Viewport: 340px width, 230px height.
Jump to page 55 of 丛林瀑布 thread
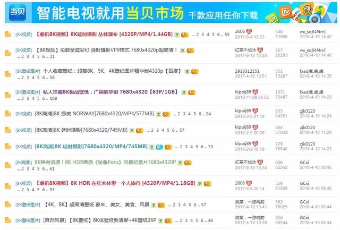227,35
